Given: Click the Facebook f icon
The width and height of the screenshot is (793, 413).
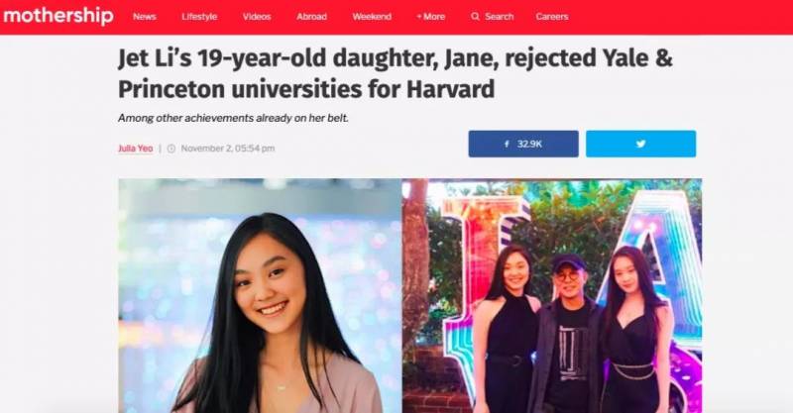Looking at the screenshot, I should click(507, 144).
